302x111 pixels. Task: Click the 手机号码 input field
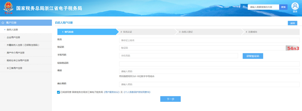(179, 56)
